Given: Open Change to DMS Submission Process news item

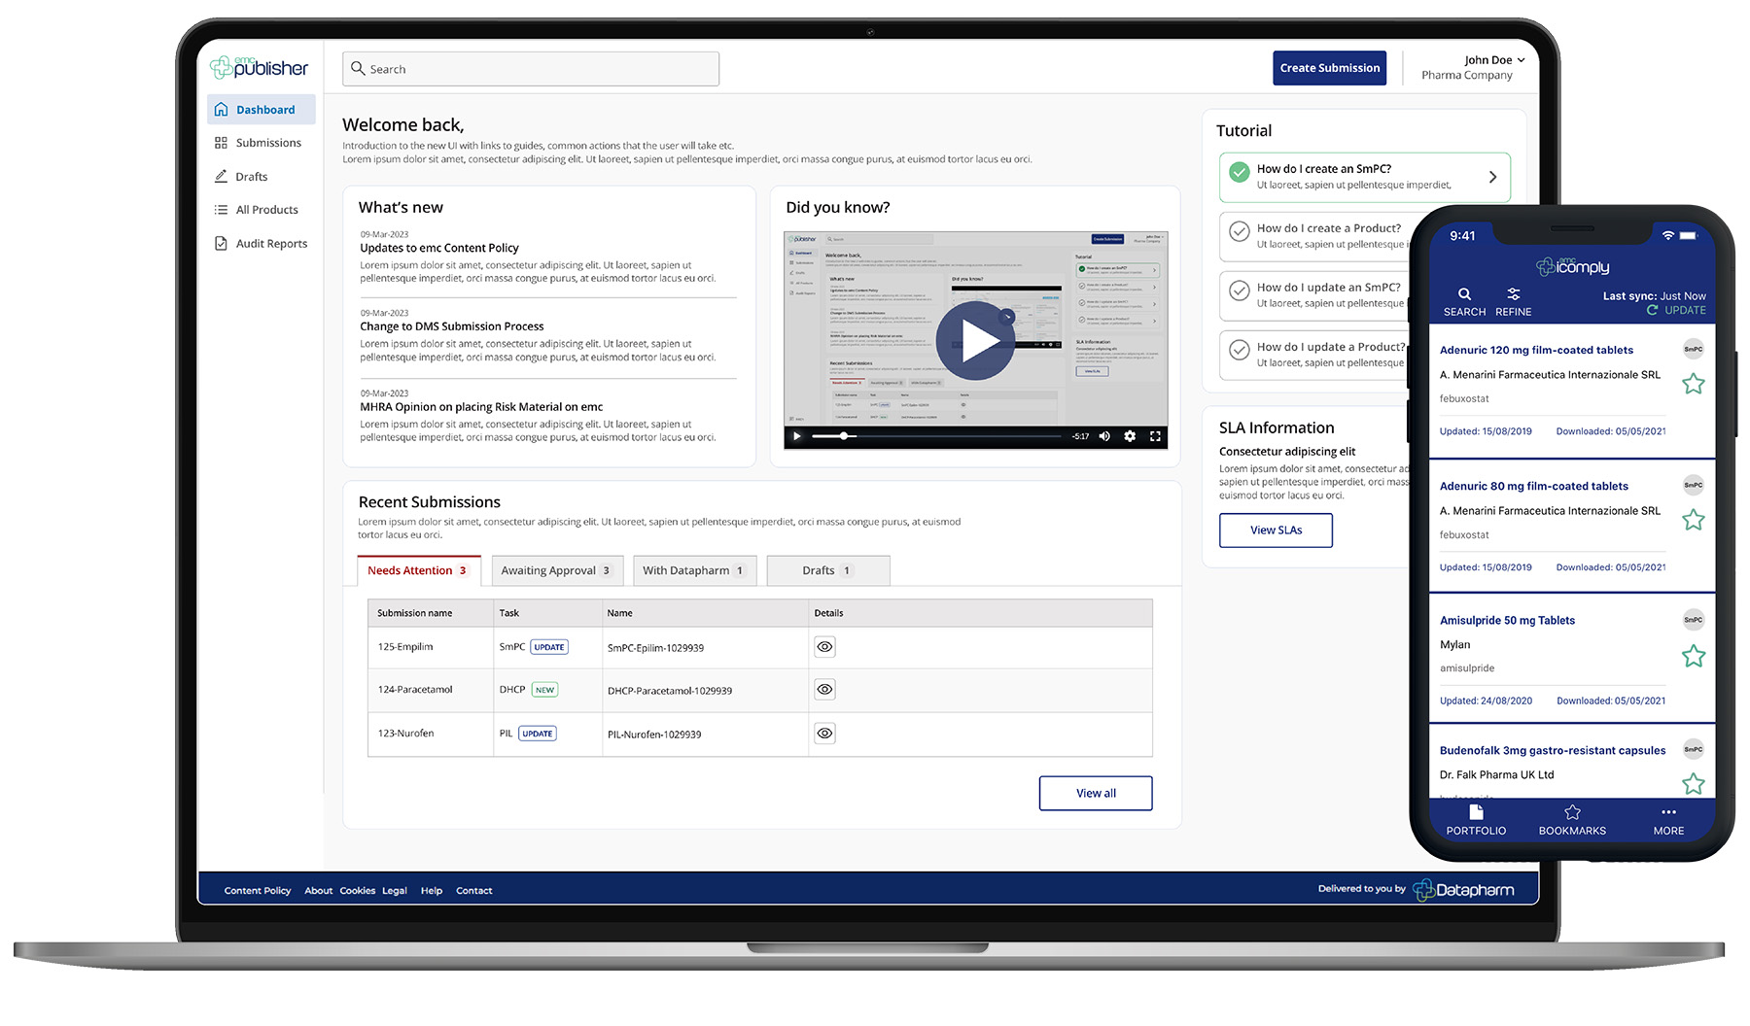Looking at the screenshot, I should (x=452, y=326).
